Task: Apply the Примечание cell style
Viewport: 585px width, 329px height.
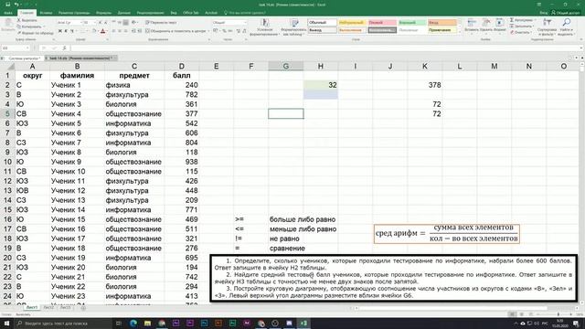Action: pyautogui.click(x=441, y=30)
